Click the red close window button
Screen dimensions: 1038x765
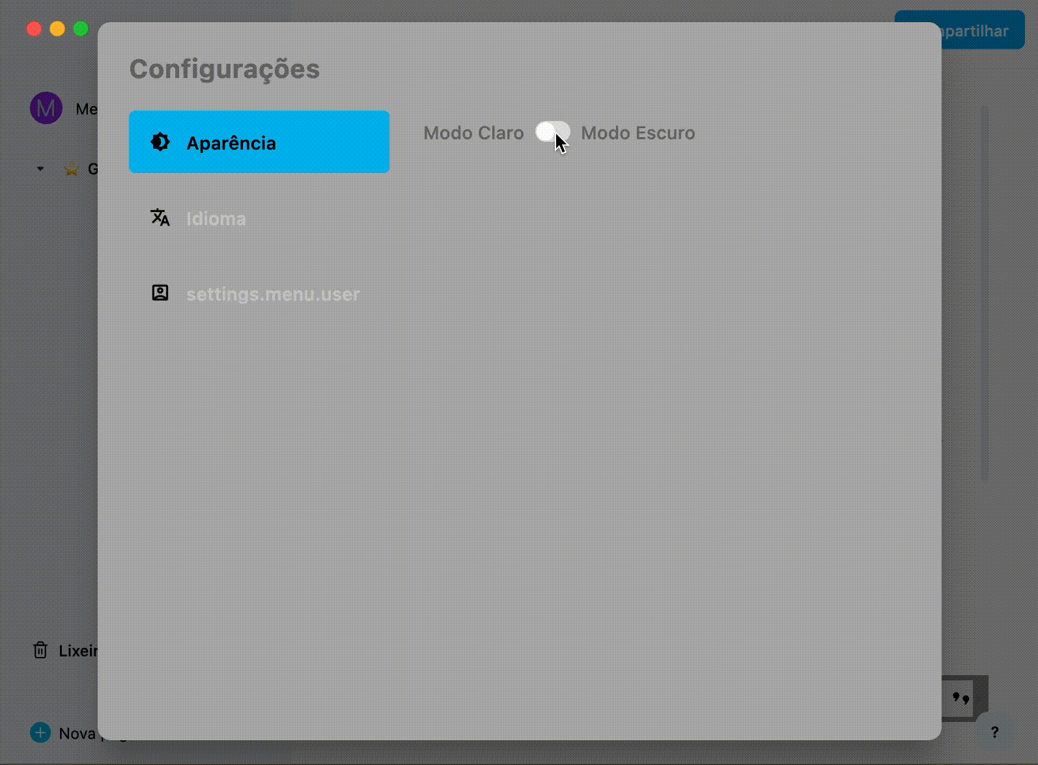pyautogui.click(x=34, y=29)
